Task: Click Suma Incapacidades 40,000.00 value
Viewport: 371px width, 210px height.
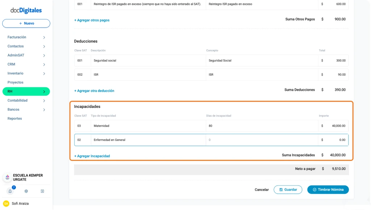Action: tap(338, 155)
